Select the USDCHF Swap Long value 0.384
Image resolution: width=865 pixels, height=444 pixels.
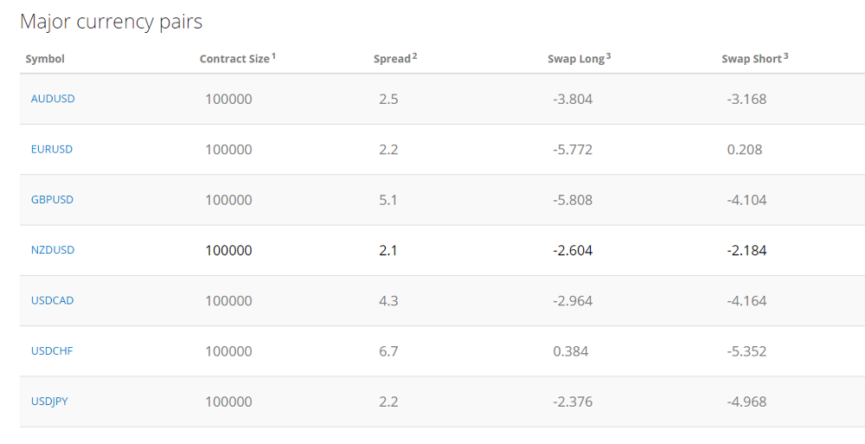pos(570,351)
